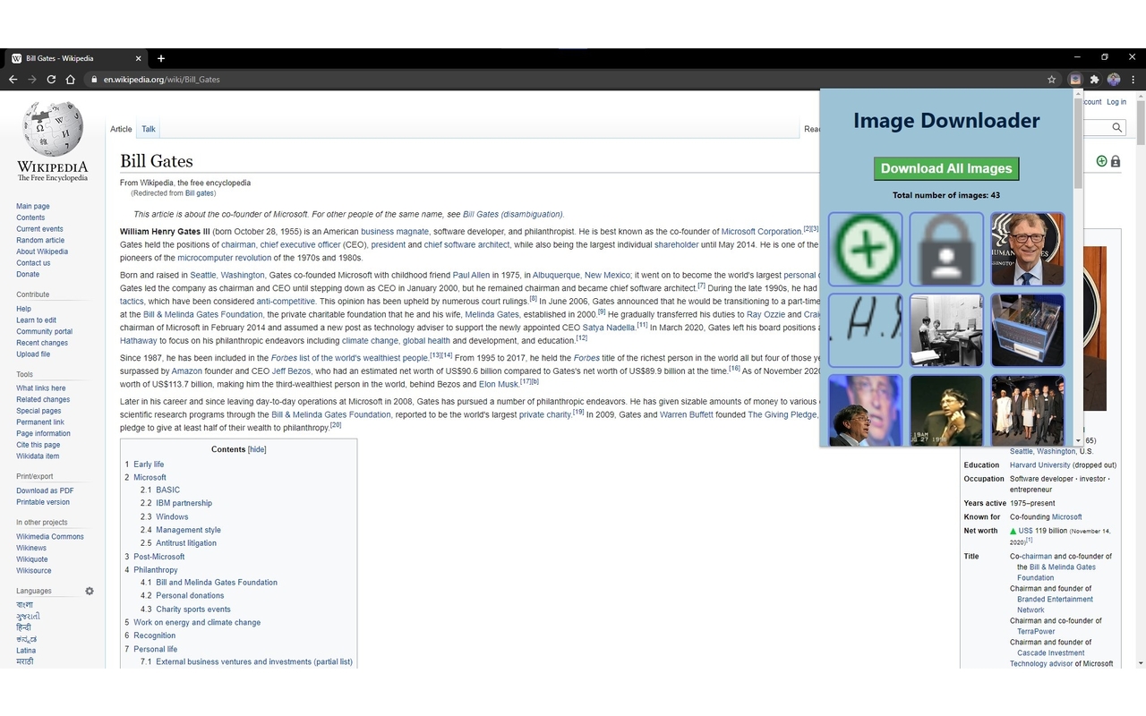Open Random article in sidebar
Screen dimensions: 1146x716
(40, 240)
